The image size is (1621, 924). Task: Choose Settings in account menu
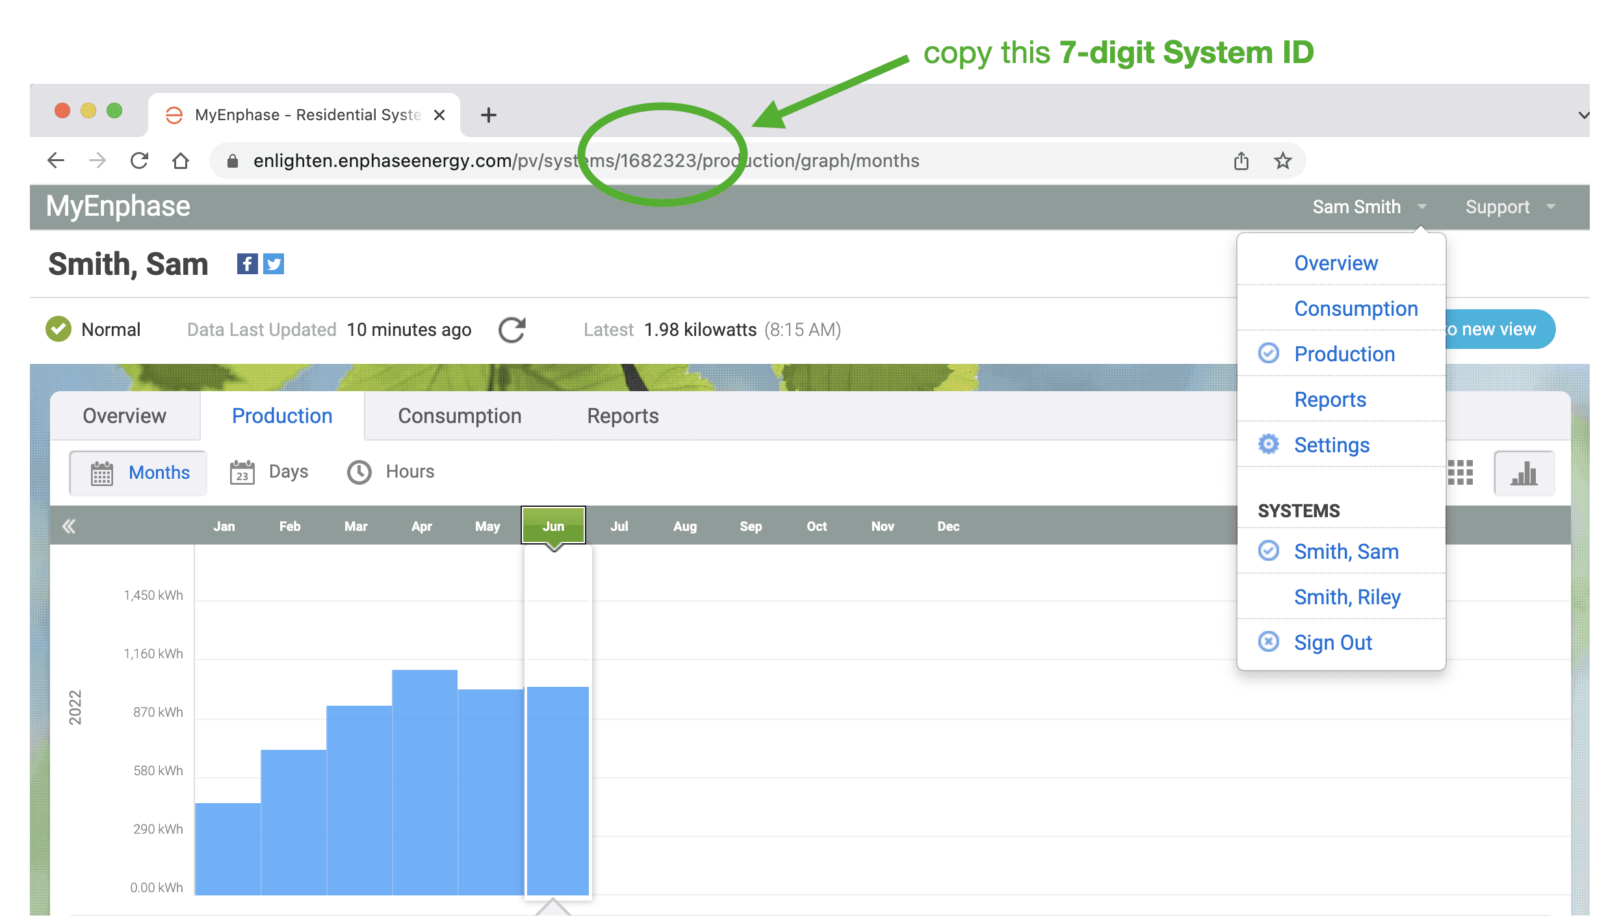pos(1331,445)
